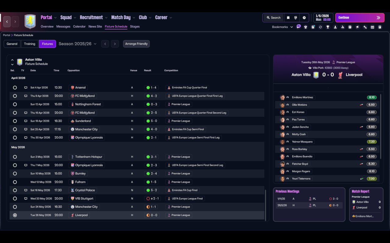Select the Training view tab
This screenshot has height=243, width=390.
click(30, 44)
